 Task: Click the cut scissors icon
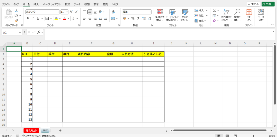(17, 10)
